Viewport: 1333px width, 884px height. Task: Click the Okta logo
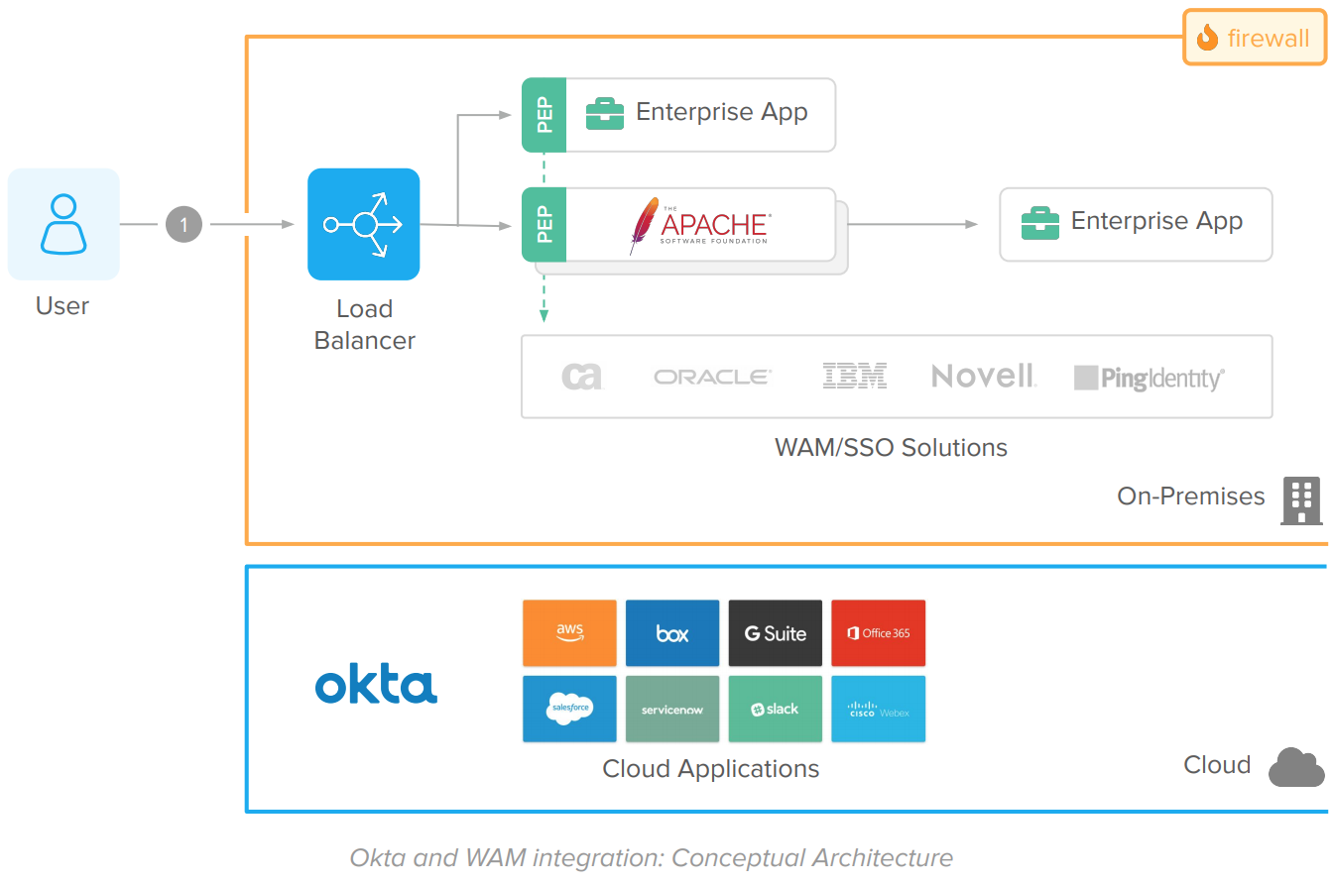376,686
